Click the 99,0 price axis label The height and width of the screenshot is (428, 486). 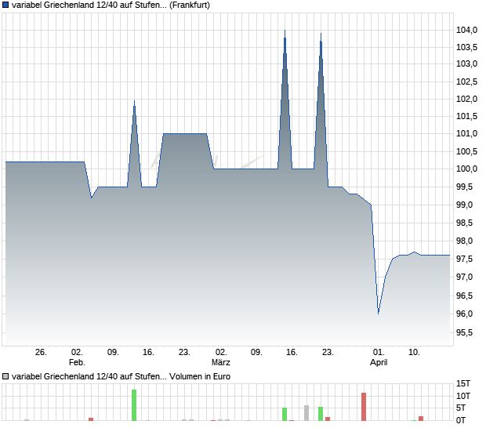point(464,205)
